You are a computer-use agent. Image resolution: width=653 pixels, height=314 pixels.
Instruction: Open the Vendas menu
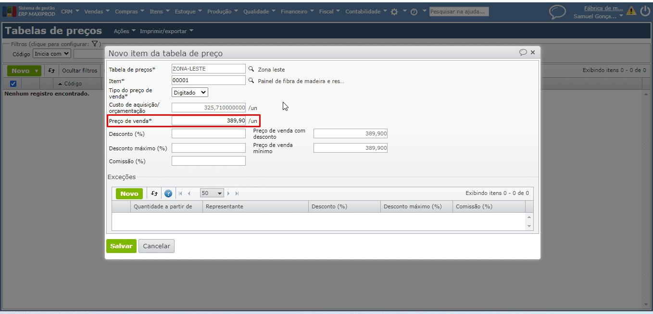tap(97, 12)
